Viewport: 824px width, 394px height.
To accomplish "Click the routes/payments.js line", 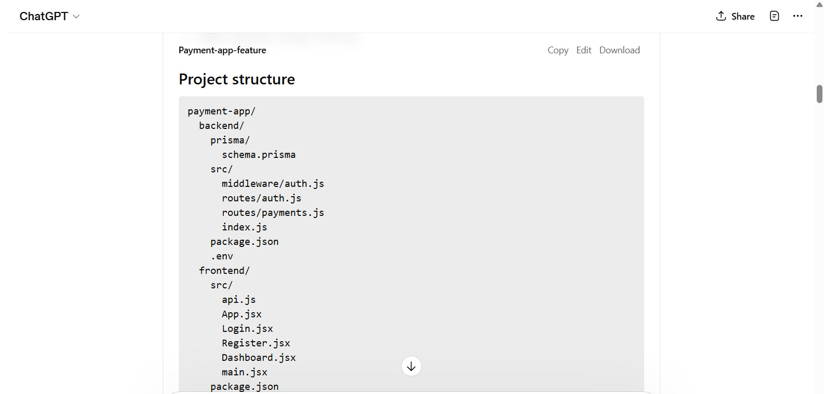I will click(273, 213).
